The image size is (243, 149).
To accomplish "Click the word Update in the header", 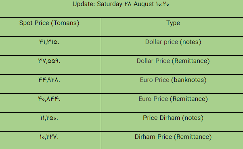I will (x=84, y=4).
